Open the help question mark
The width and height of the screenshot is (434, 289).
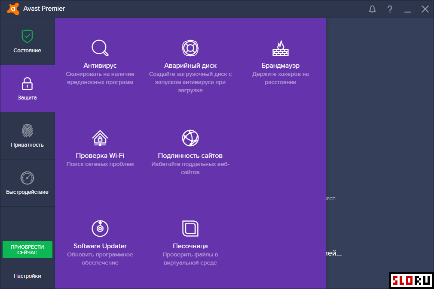390,9
